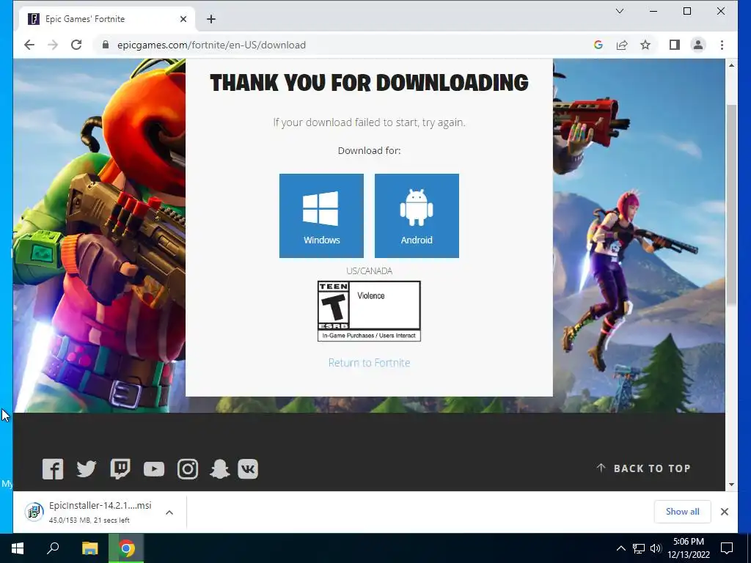Download Fortnite for Android
This screenshot has height=563, width=751.
click(x=417, y=216)
